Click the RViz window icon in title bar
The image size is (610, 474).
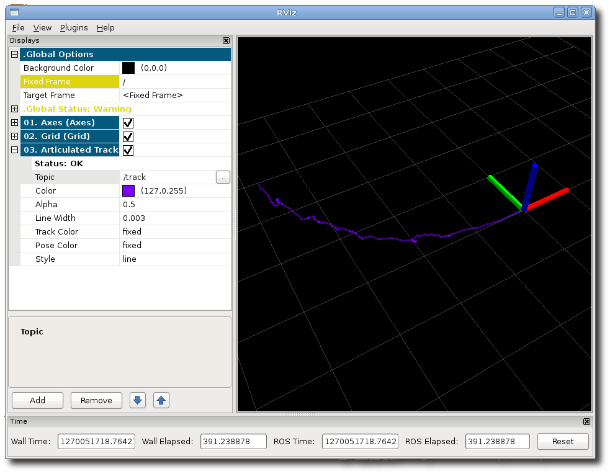(14, 12)
